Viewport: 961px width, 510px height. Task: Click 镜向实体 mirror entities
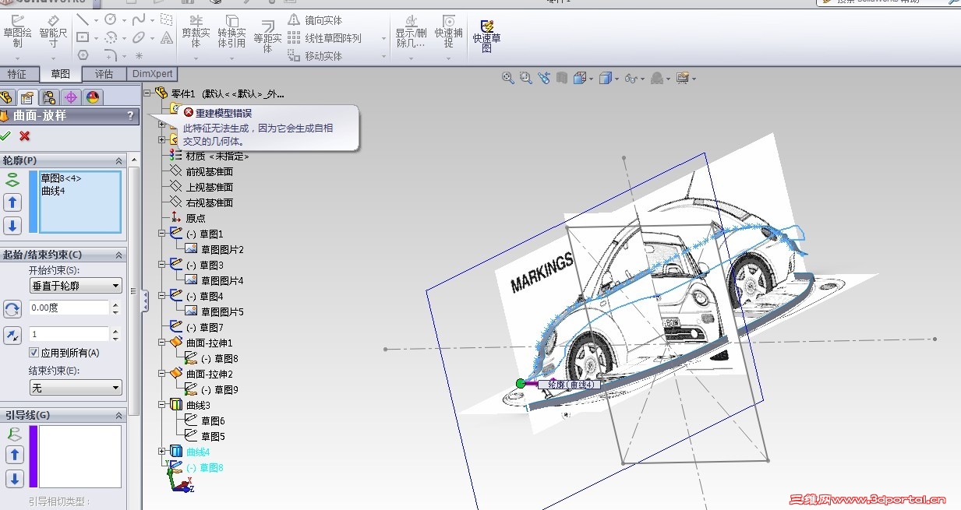pyautogui.click(x=315, y=20)
